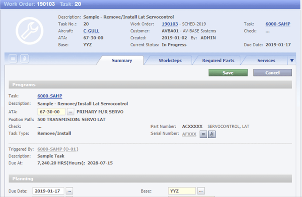Expand the additional tabs dropdown arrow

(x=292, y=61)
